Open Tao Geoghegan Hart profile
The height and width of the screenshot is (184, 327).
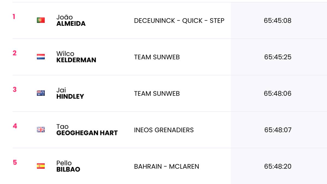click(87, 130)
